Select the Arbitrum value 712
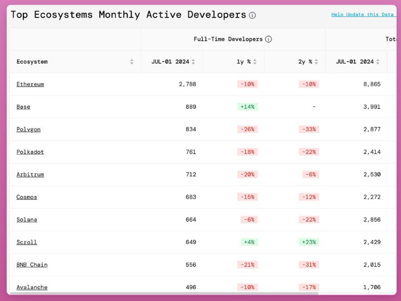 coord(191,174)
